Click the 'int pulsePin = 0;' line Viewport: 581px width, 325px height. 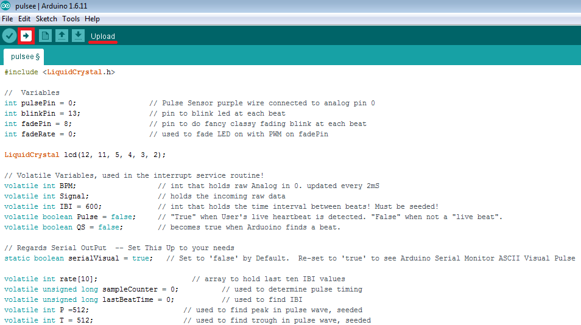tap(40, 103)
